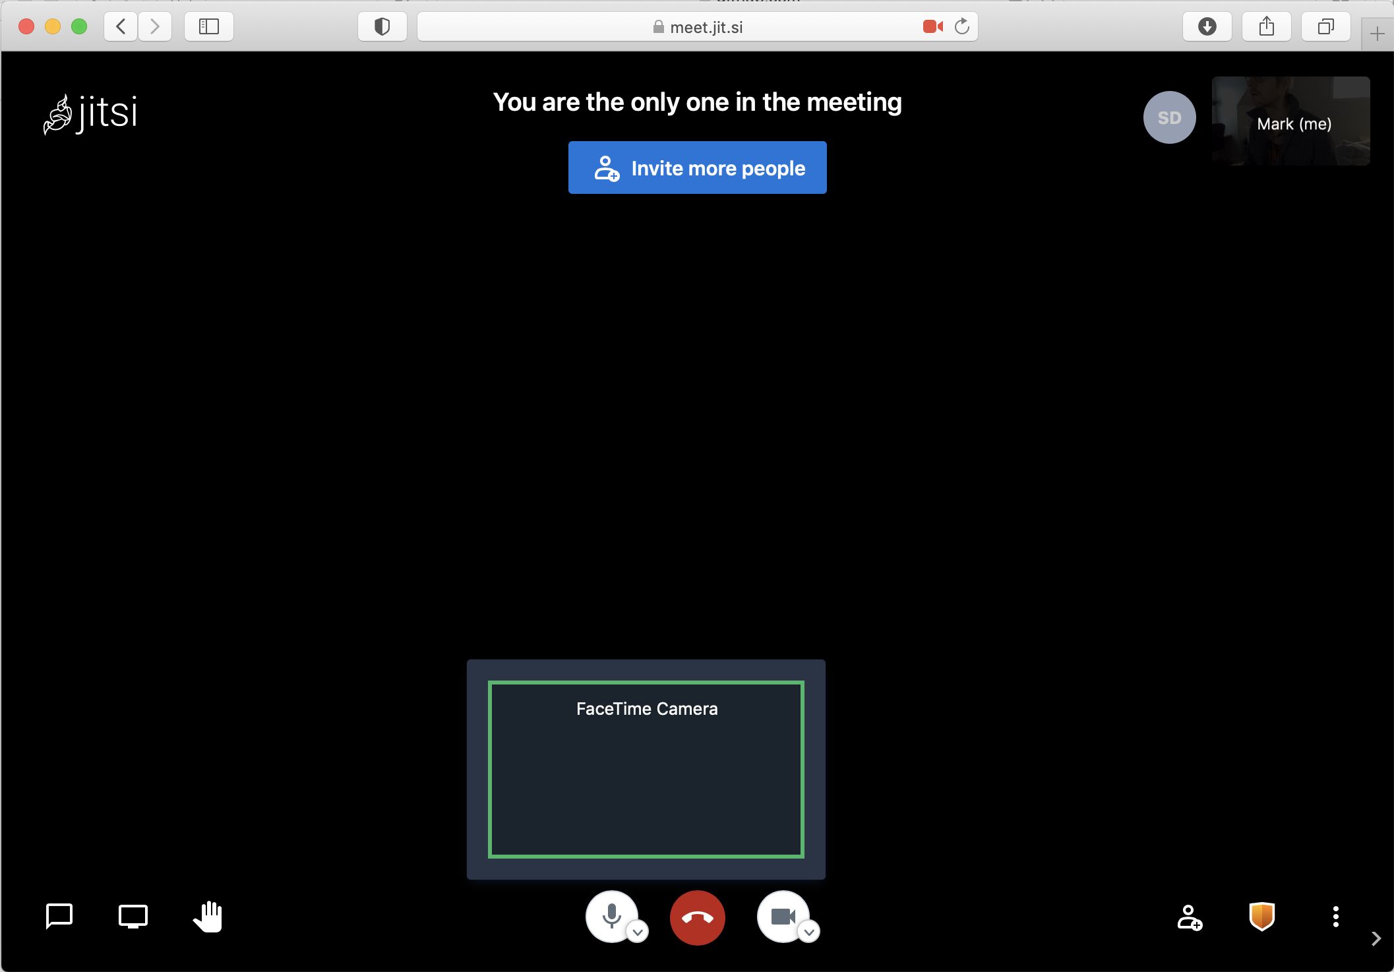The height and width of the screenshot is (972, 1394).
Task: Open security options with the shield icon
Action: 1261,917
